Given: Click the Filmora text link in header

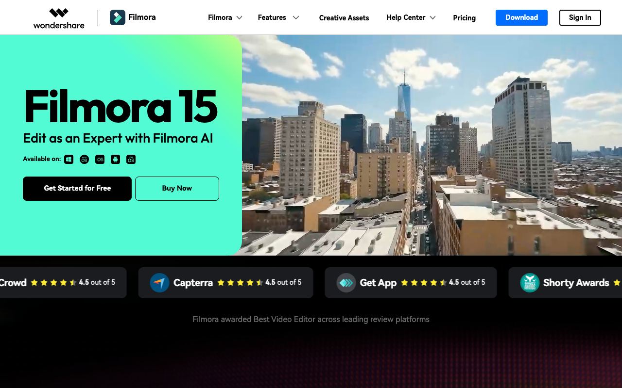Looking at the screenshot, I should [142, 17].
